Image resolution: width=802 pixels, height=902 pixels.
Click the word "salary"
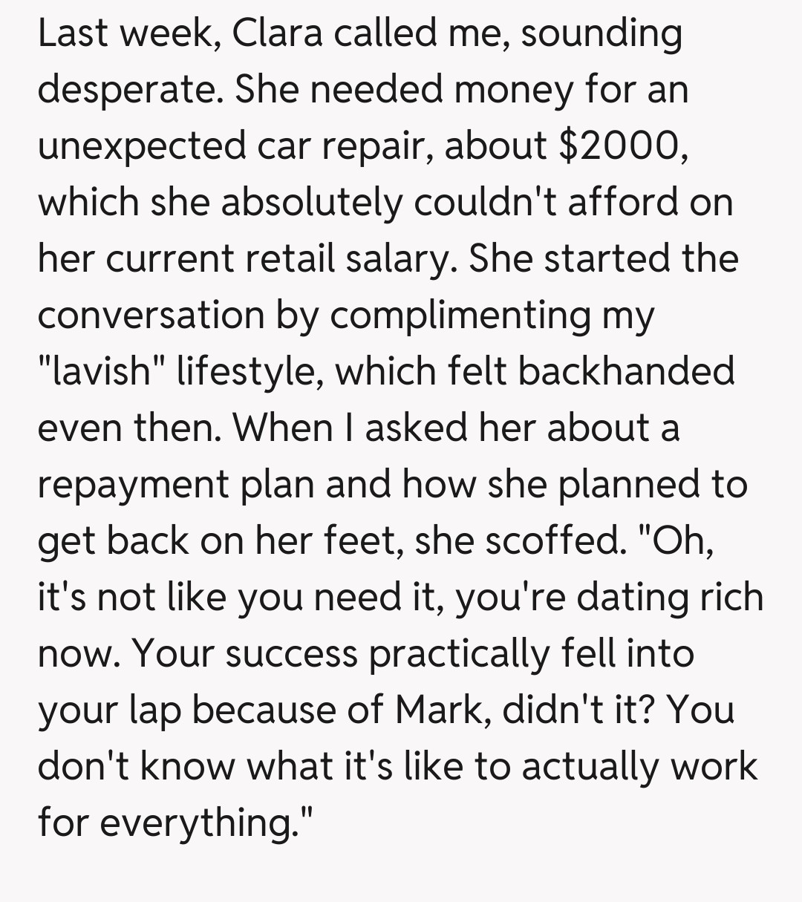pyautogui.click(x=399, y=258)
